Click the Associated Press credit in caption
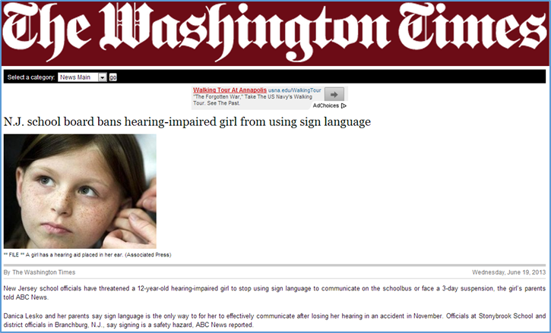Image resolution: width=551 pixels, height=333 pixels. [x=148, y=255]
